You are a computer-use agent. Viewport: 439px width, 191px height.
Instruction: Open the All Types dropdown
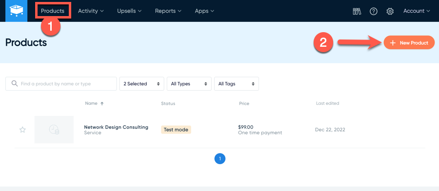click(x=189, y=84)
